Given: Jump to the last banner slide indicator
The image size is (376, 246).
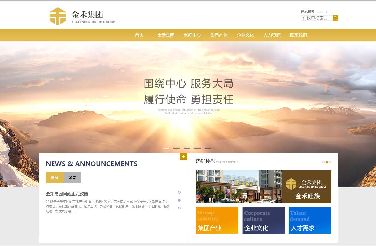Looking at the screenshot, I should coord(208,148).
